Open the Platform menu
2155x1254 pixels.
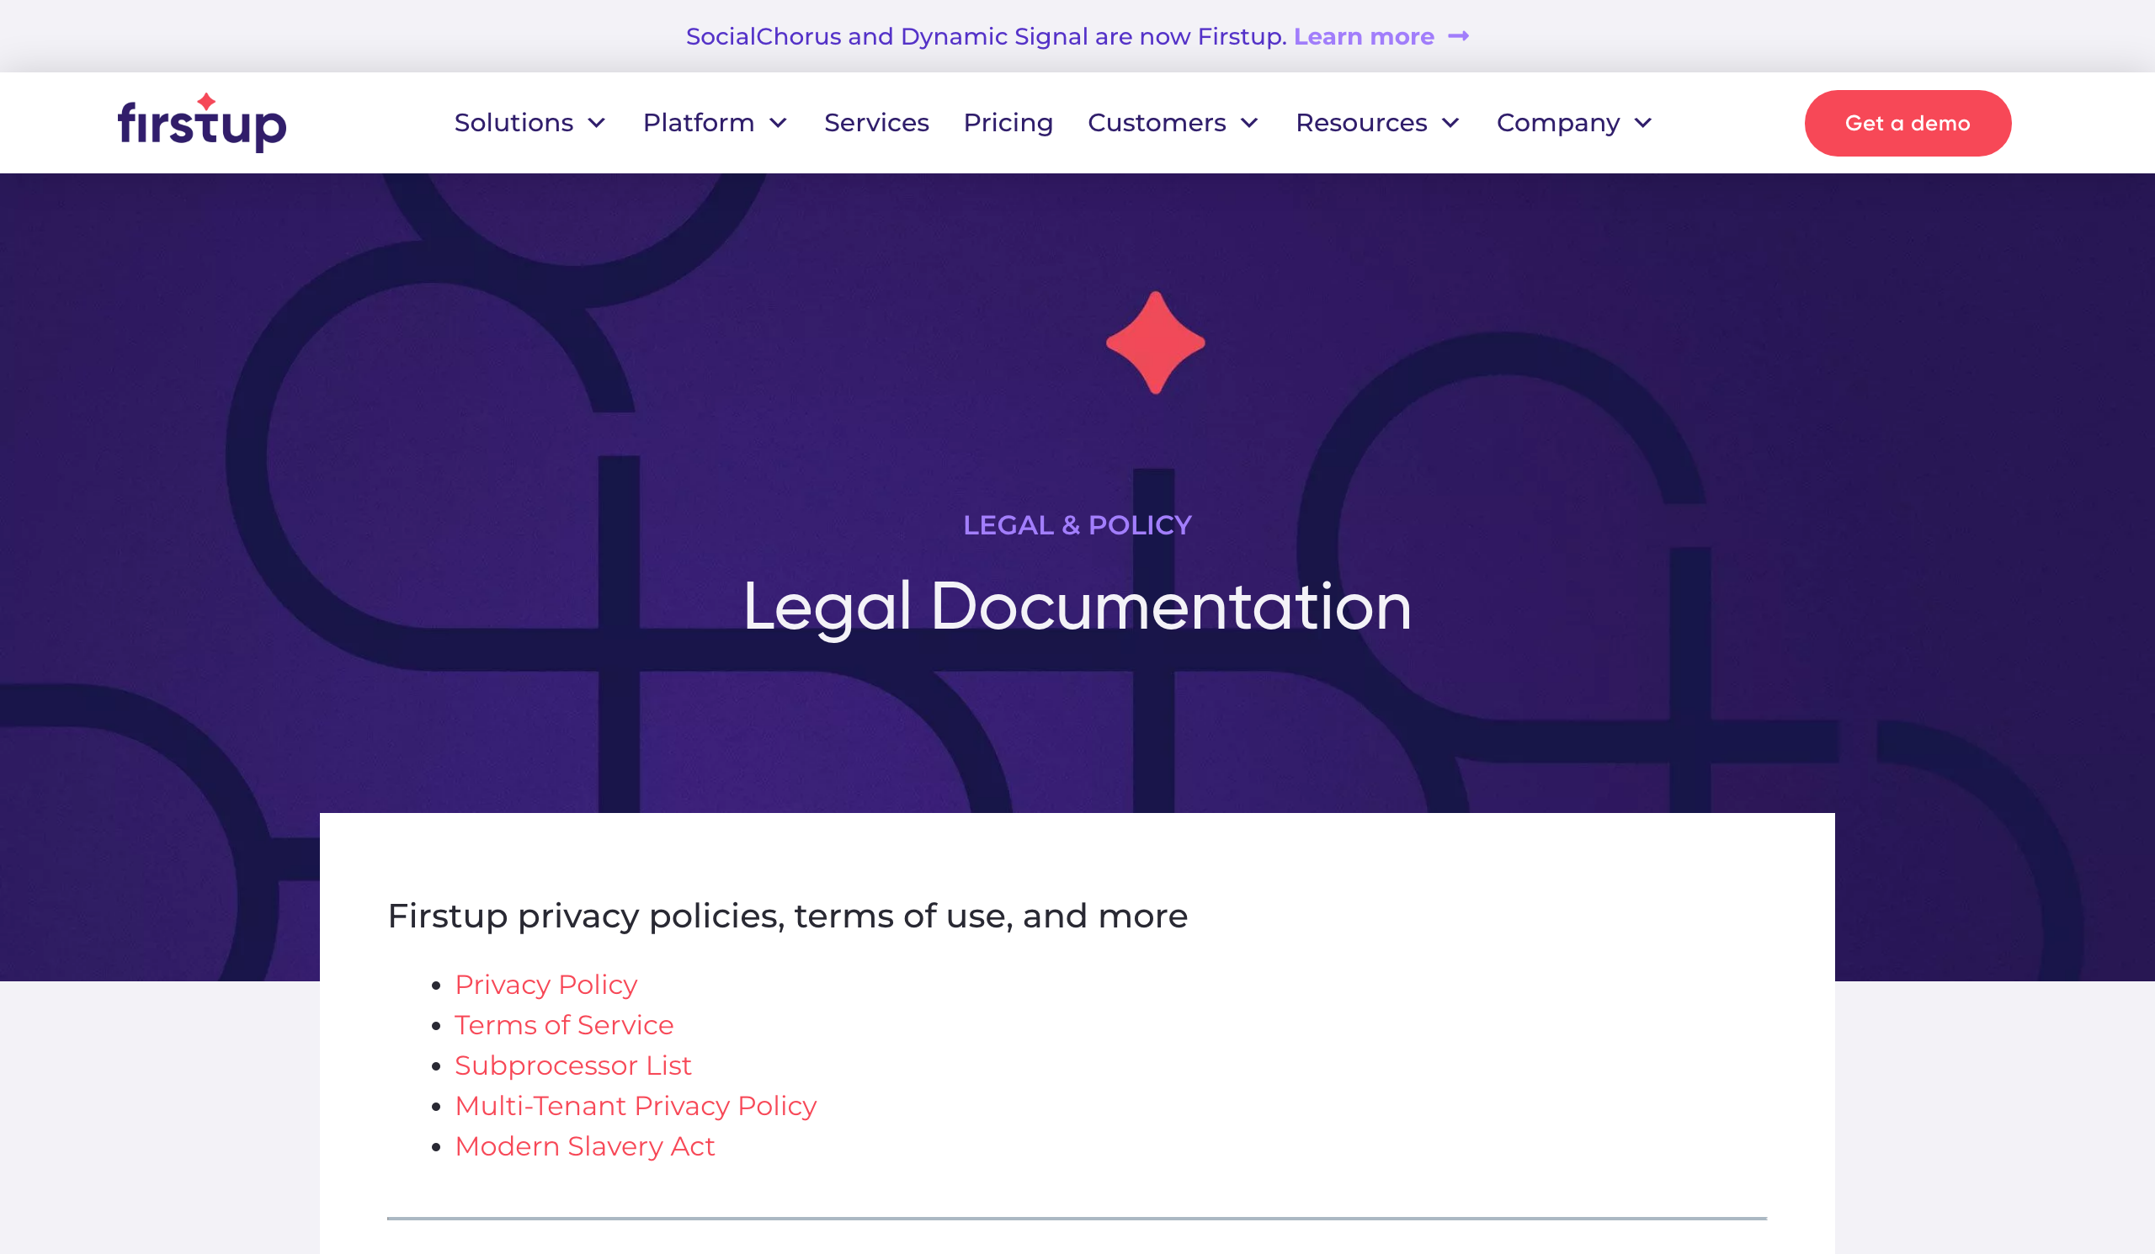pyautogui.click(x=699, y=123)
